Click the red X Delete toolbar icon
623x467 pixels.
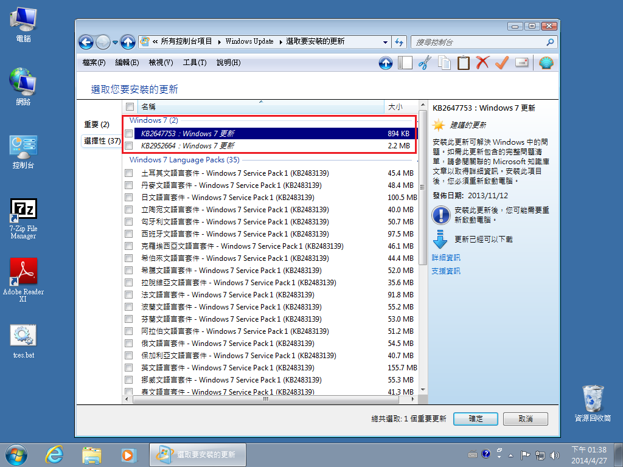pos(482,63)
